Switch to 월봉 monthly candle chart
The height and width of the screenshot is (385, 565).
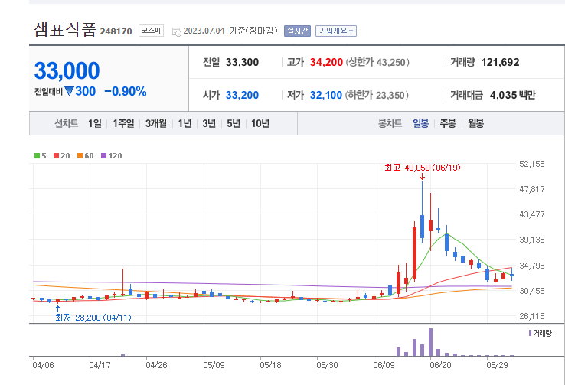pyautogui.click(x=475, y=123)
